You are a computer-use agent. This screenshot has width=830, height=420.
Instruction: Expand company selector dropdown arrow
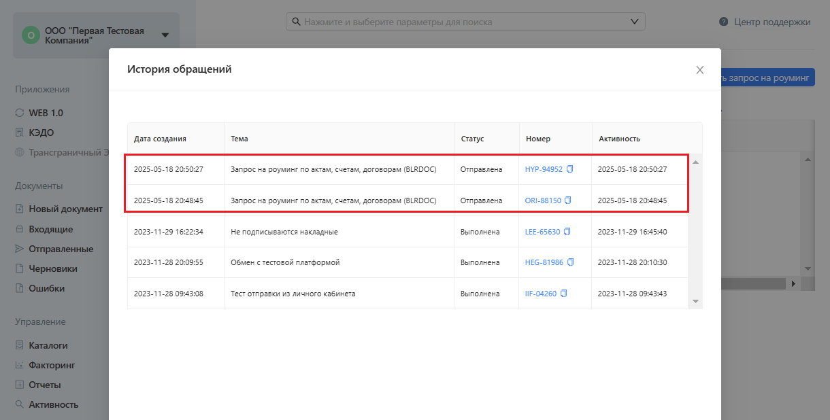point(165,35)
